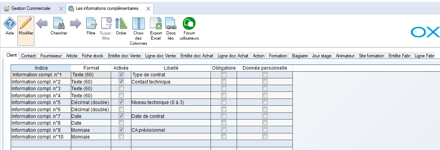
Task: Open Entête doc Vente tab
Action: 124,56
